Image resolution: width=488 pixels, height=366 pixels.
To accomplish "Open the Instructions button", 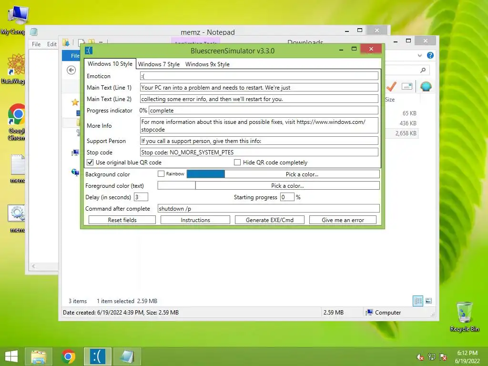I will click(195, 220).
